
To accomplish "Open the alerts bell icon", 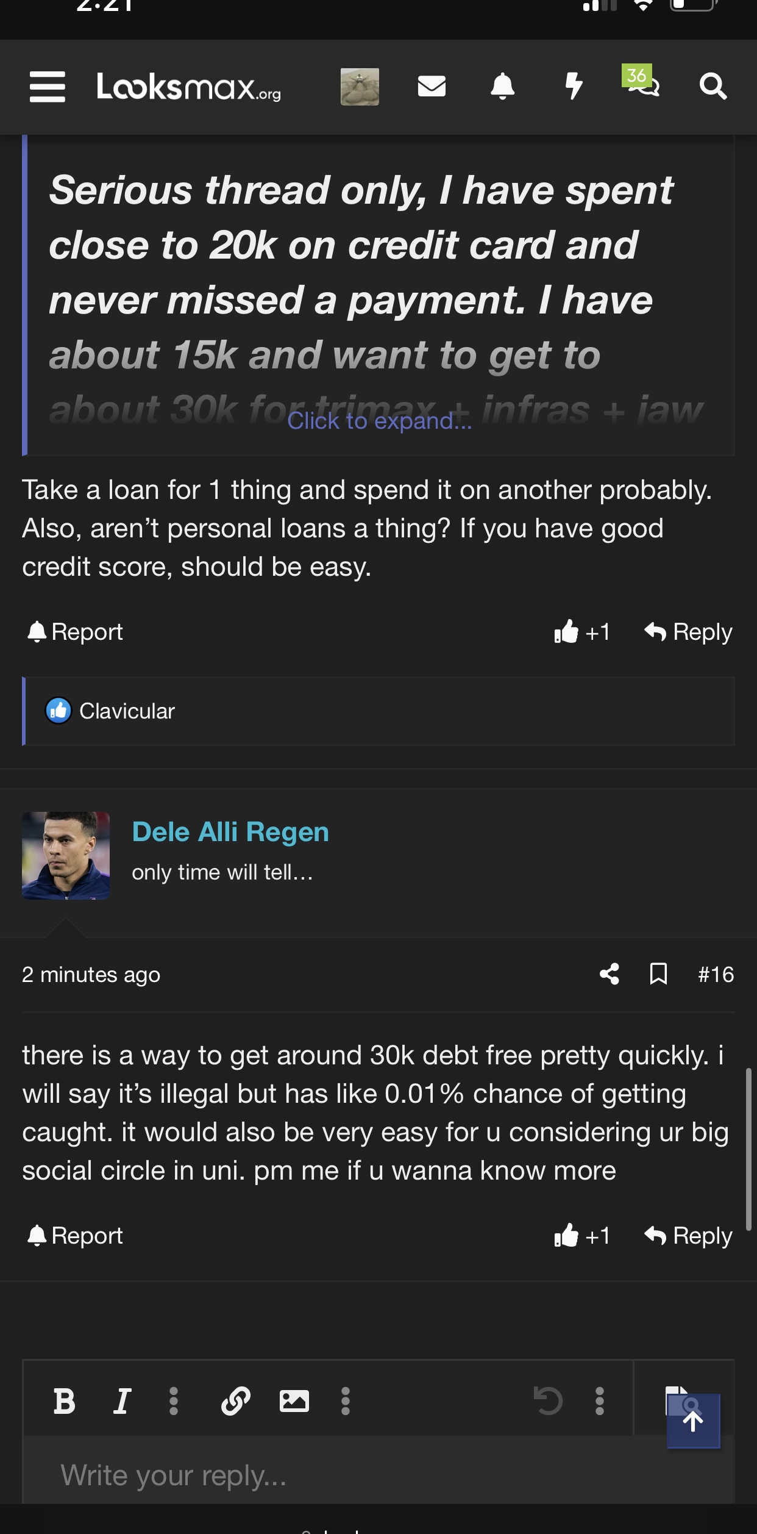I will pos(502,86).
